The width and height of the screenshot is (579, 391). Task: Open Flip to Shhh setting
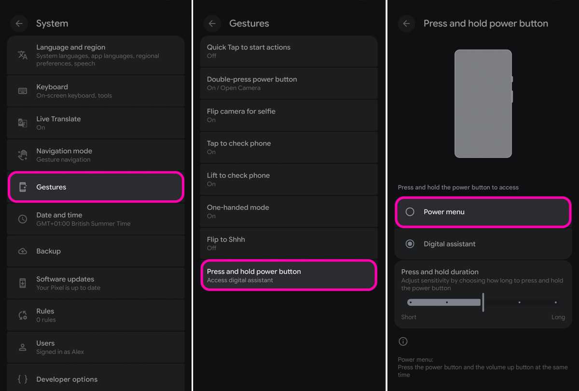289,244
